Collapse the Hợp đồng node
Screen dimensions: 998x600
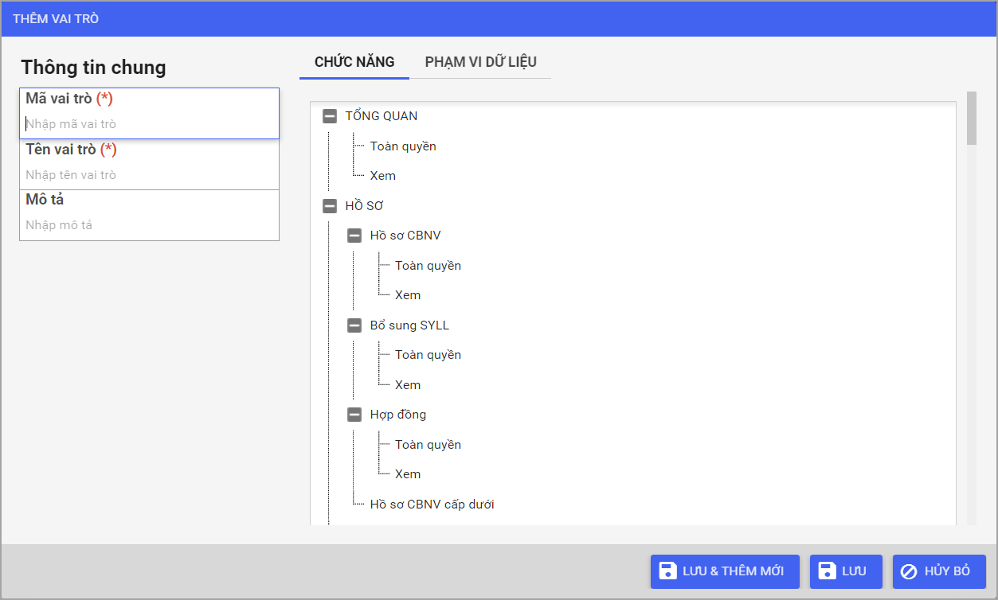(354, 415)
